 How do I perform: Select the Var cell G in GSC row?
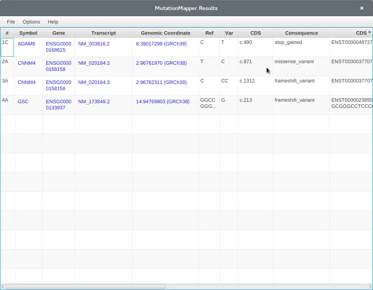(x=229, y=105)
